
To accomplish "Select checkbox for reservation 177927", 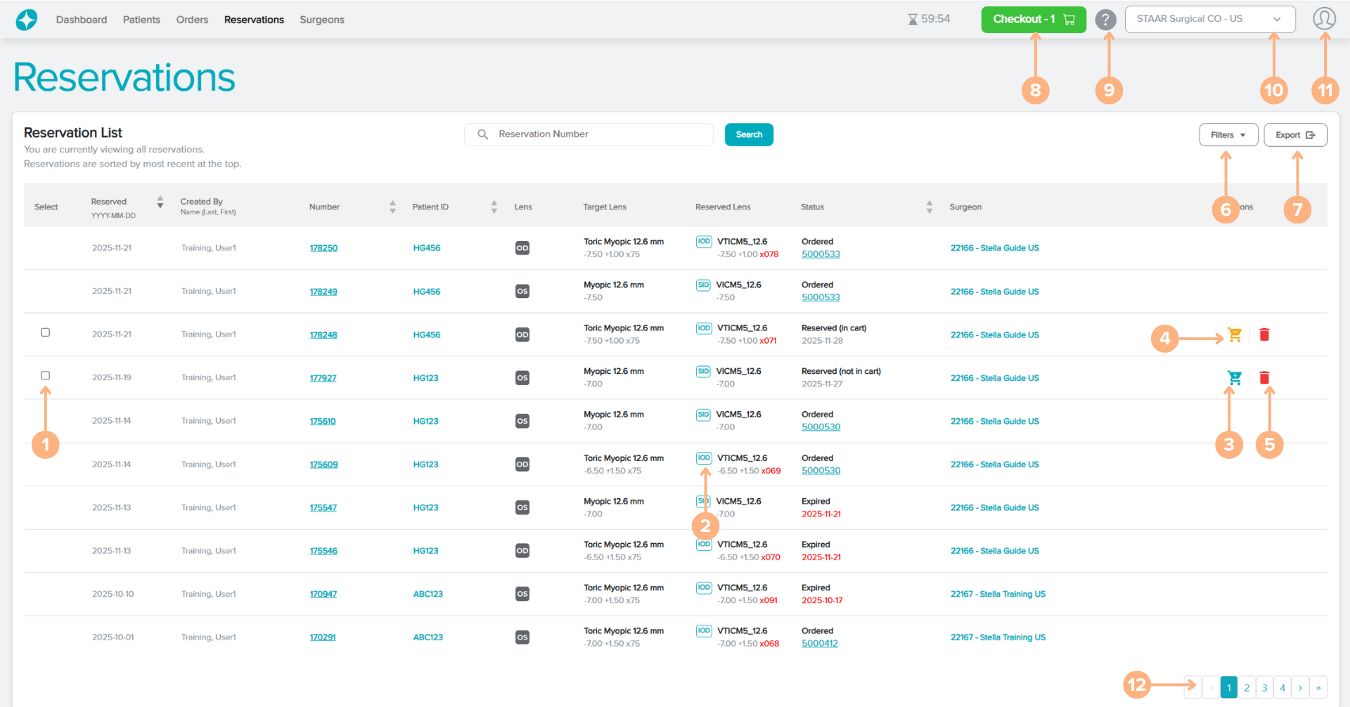I will (46, 376).
